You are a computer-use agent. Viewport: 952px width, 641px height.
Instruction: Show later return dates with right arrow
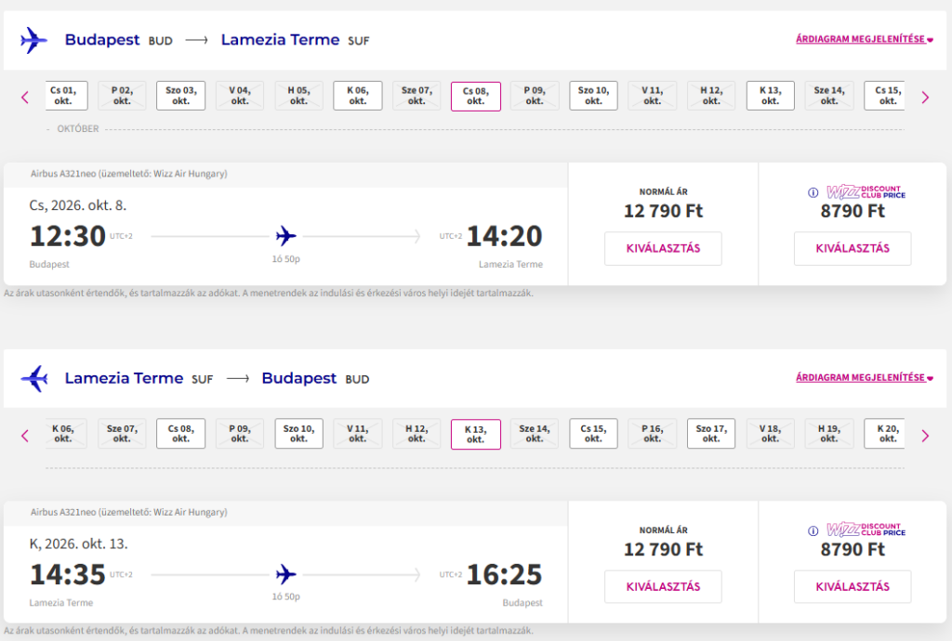(925, 435)
